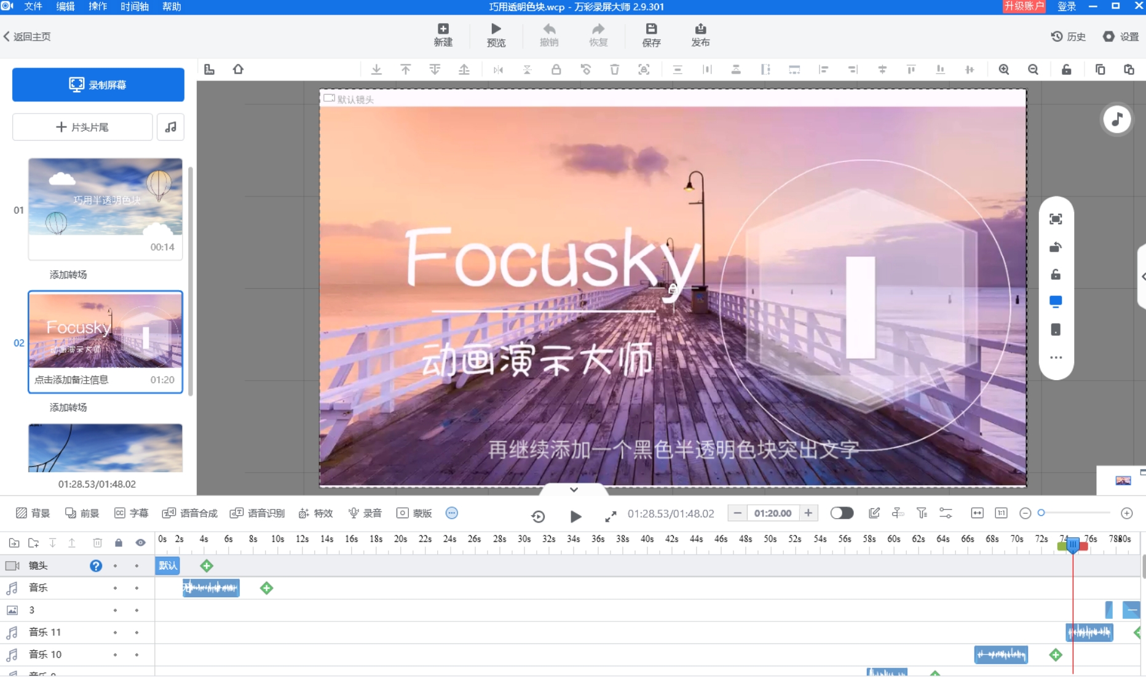Click the home view icon in canvas toolbar

coord(239,69)
